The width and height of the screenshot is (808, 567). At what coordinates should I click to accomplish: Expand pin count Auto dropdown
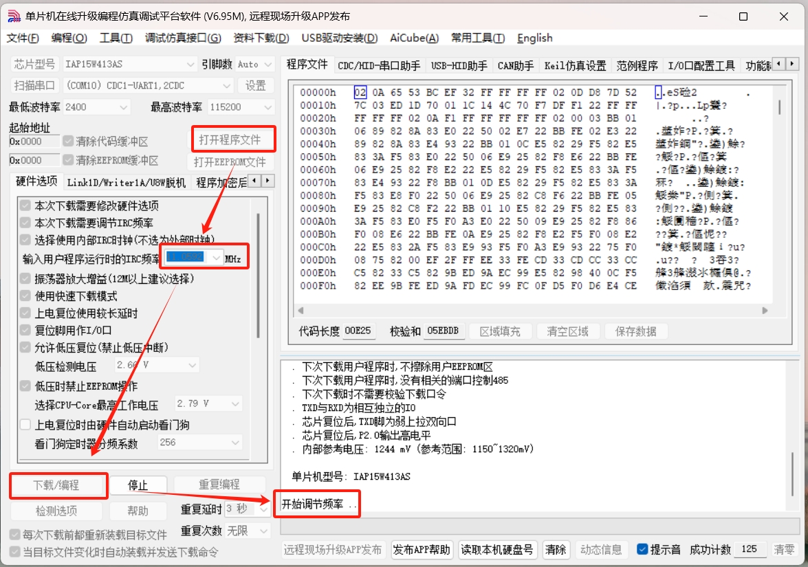point(267,65)
